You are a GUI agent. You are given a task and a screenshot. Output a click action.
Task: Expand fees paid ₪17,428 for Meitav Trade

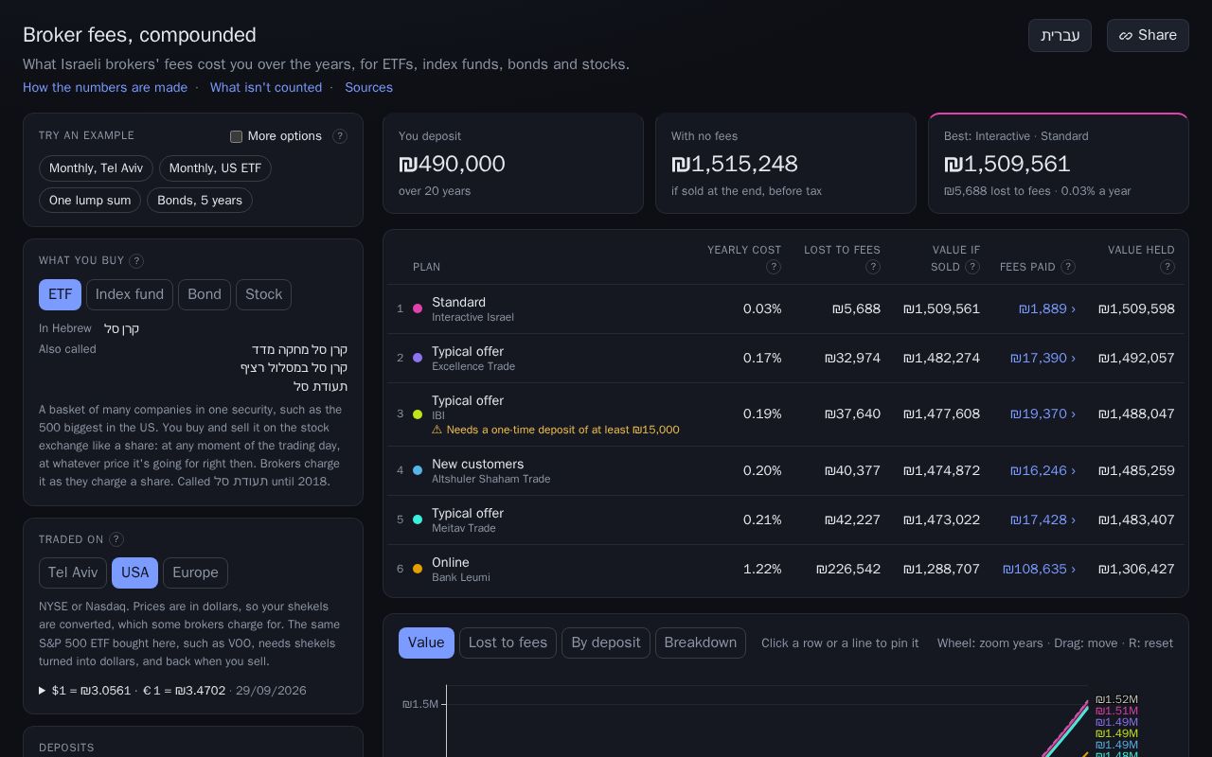point(1043,519)
